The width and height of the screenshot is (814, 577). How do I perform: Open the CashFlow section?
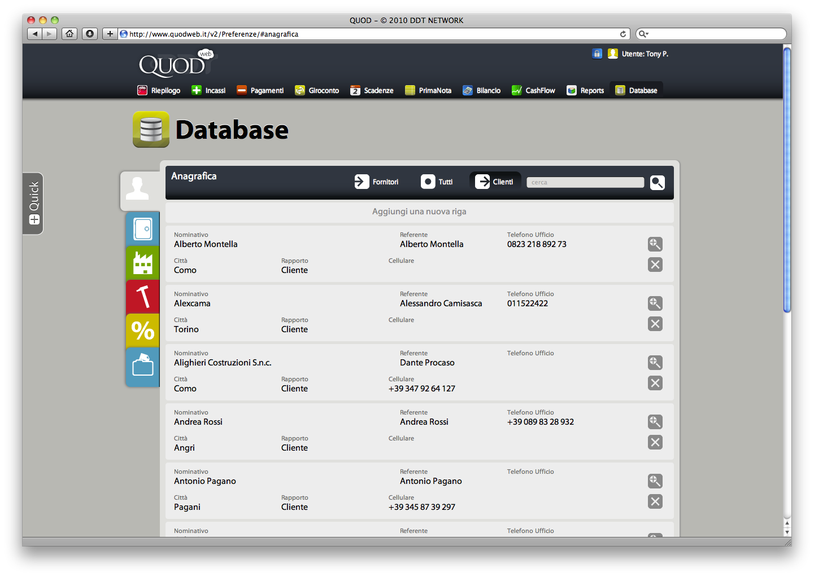[533, 90]
